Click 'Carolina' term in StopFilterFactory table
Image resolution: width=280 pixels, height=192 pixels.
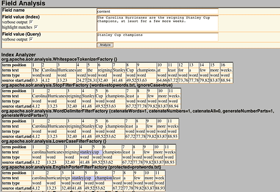(40, 96)
